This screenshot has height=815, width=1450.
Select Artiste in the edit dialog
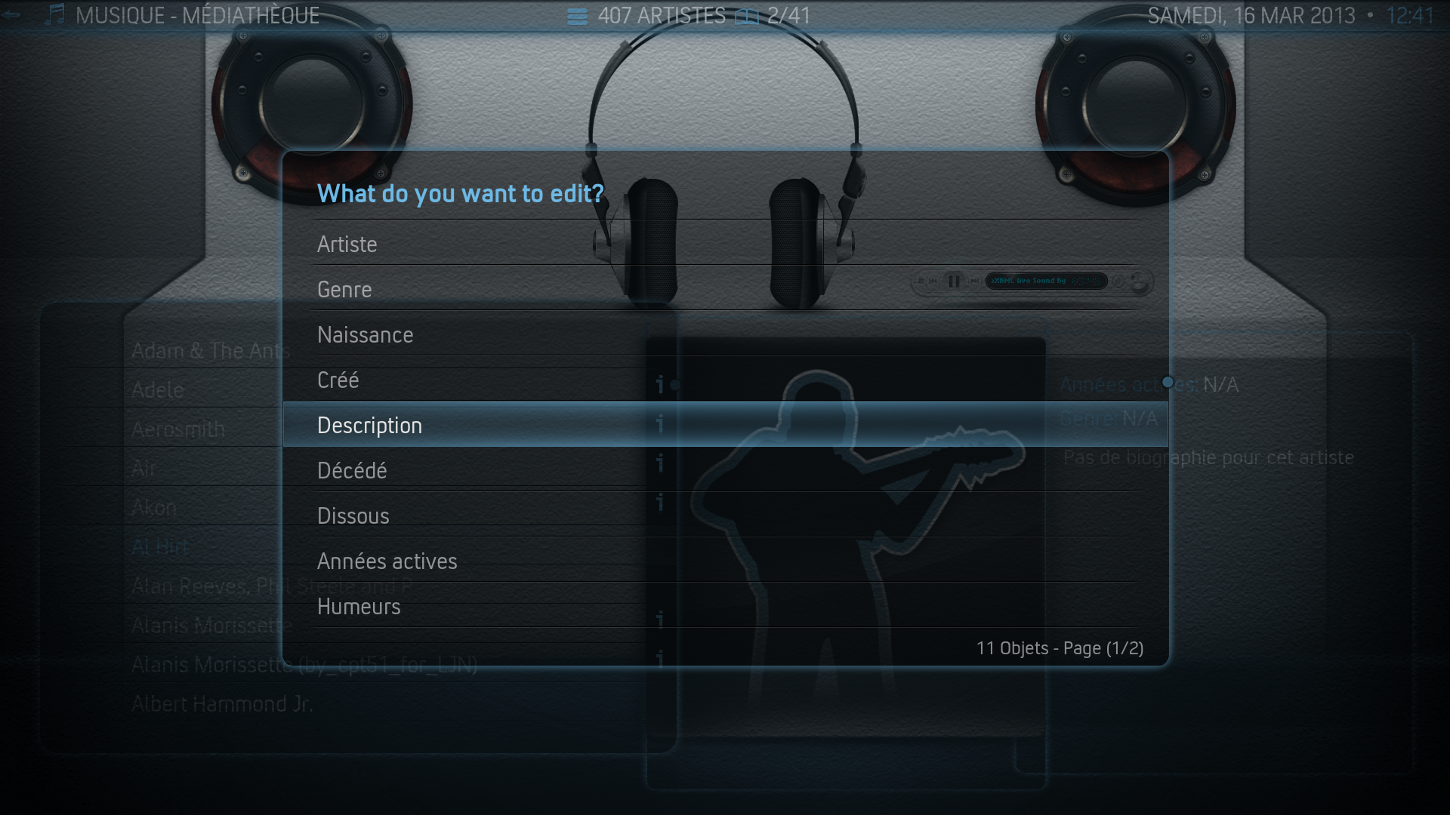725,243
